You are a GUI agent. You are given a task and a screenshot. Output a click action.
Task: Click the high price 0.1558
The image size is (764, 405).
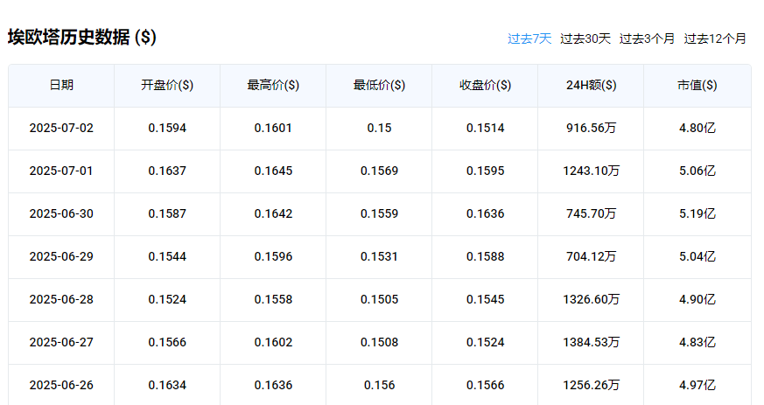(273, 299)
